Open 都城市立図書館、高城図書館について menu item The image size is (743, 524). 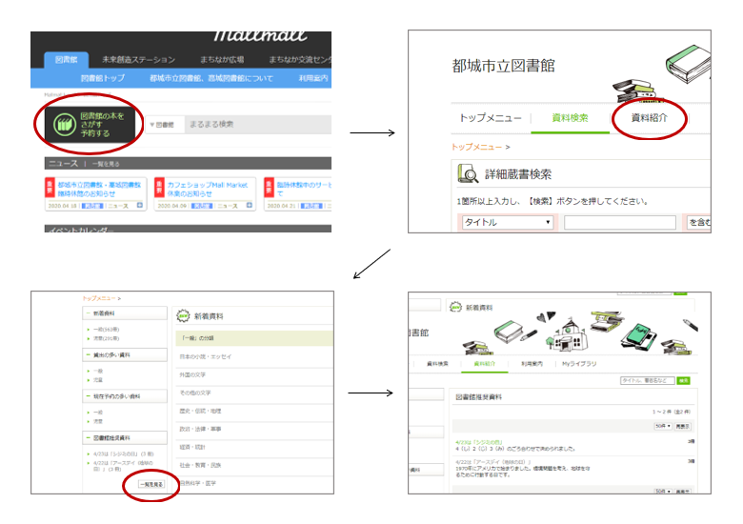pyautogui.click(x=211, y=78)
